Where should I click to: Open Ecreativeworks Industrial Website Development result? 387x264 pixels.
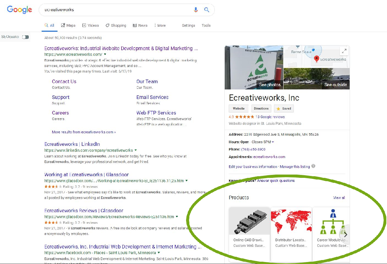pyautogui.click(x=121, y=48)
